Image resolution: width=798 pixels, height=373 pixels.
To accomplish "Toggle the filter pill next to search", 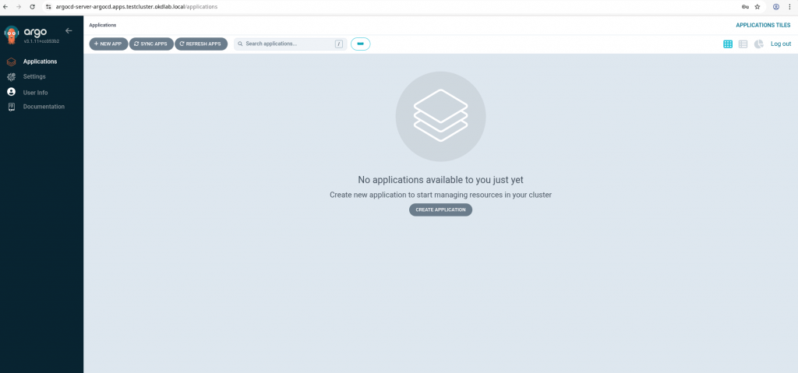I will coord(360,44).
